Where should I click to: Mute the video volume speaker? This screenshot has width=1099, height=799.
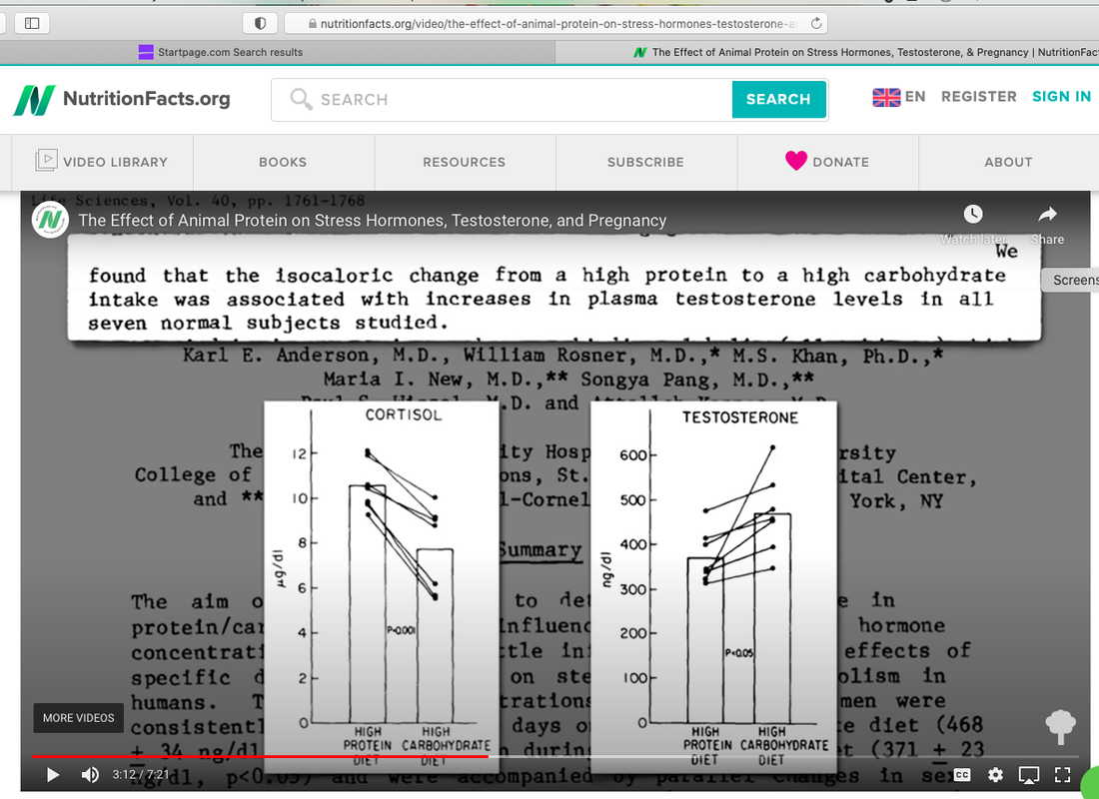click(90, 774)
